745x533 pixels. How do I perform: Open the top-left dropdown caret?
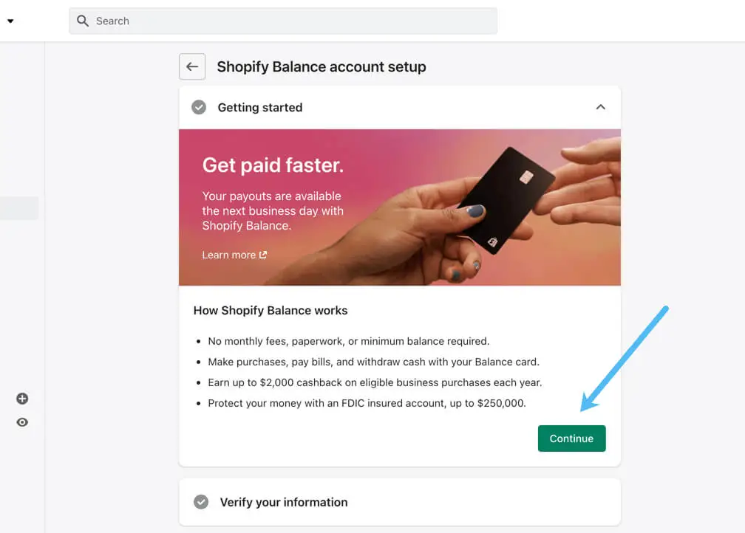pyautogui.click(x=10, y=21)
